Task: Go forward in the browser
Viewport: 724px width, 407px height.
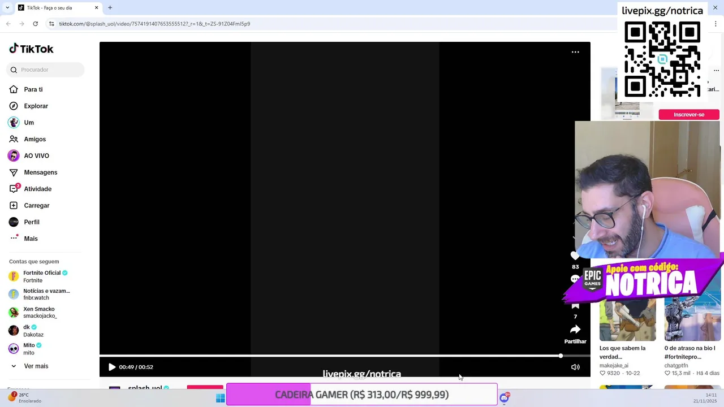Action: 21,24
